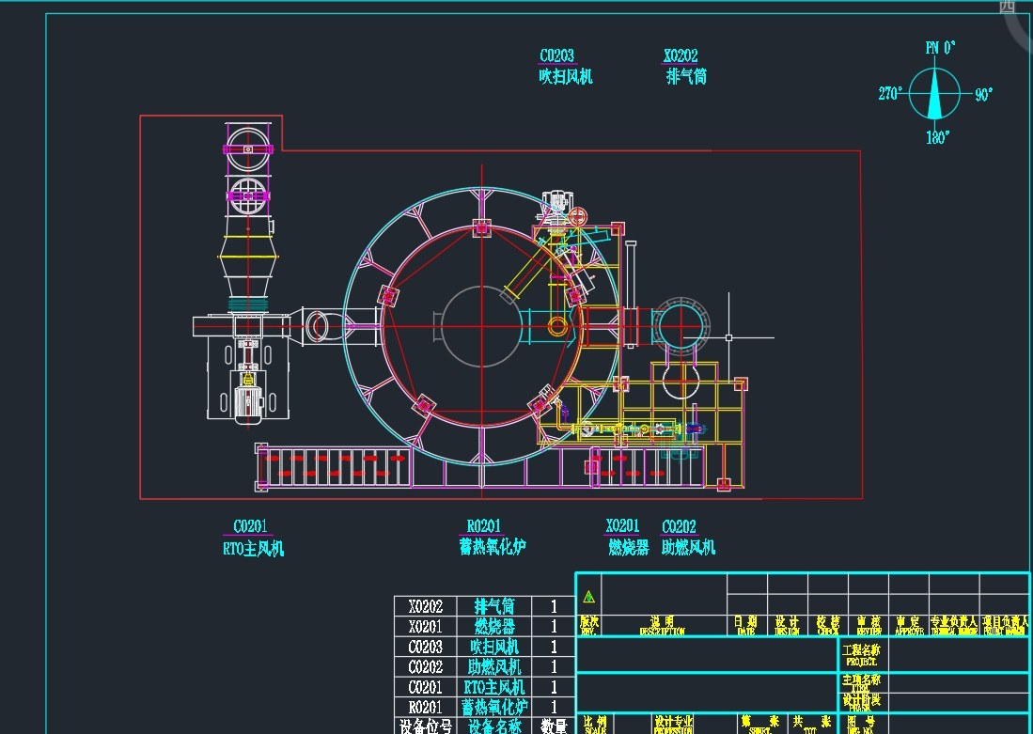Viewport: 1033px width, 734px height.
Task: Click the revision triangle marker in title block
Action: pos(588,597)
